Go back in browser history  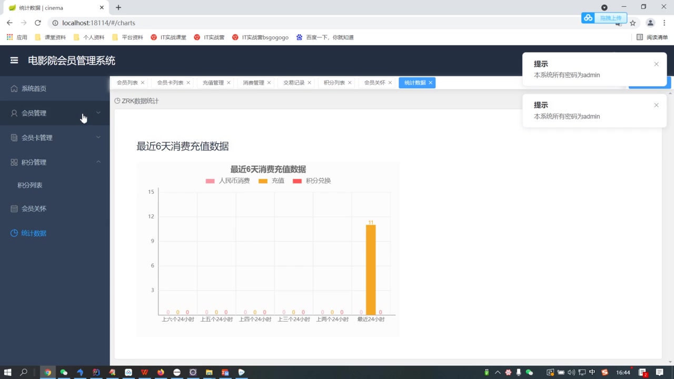coord(9,23)
